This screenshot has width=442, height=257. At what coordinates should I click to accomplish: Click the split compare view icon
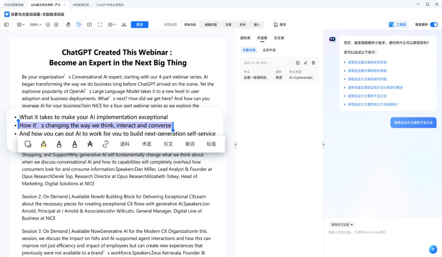pos(89,25)
